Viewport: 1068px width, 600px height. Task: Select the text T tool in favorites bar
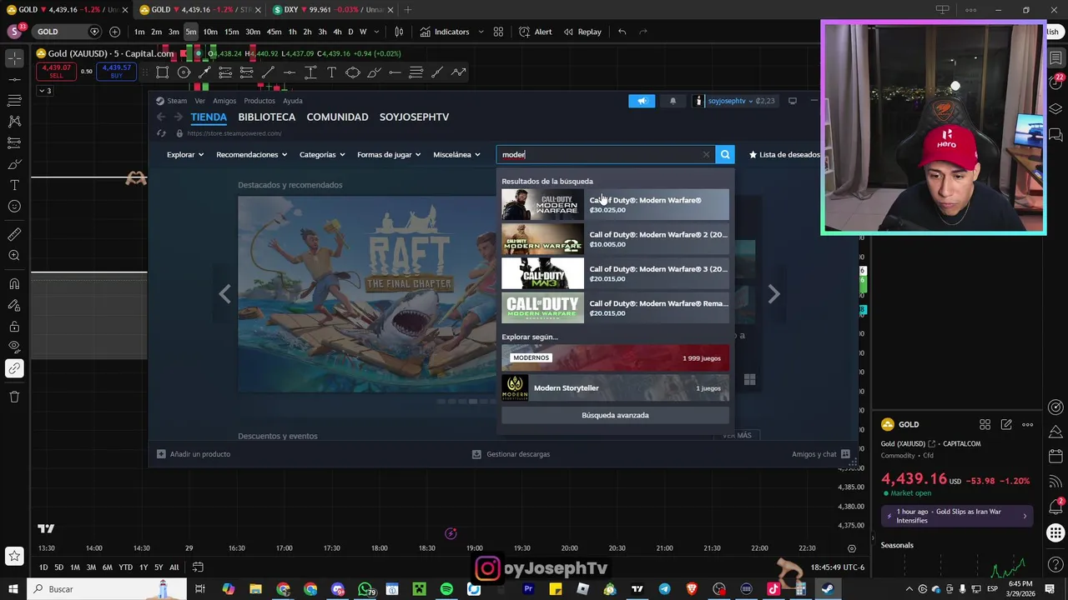pos(331,72)
